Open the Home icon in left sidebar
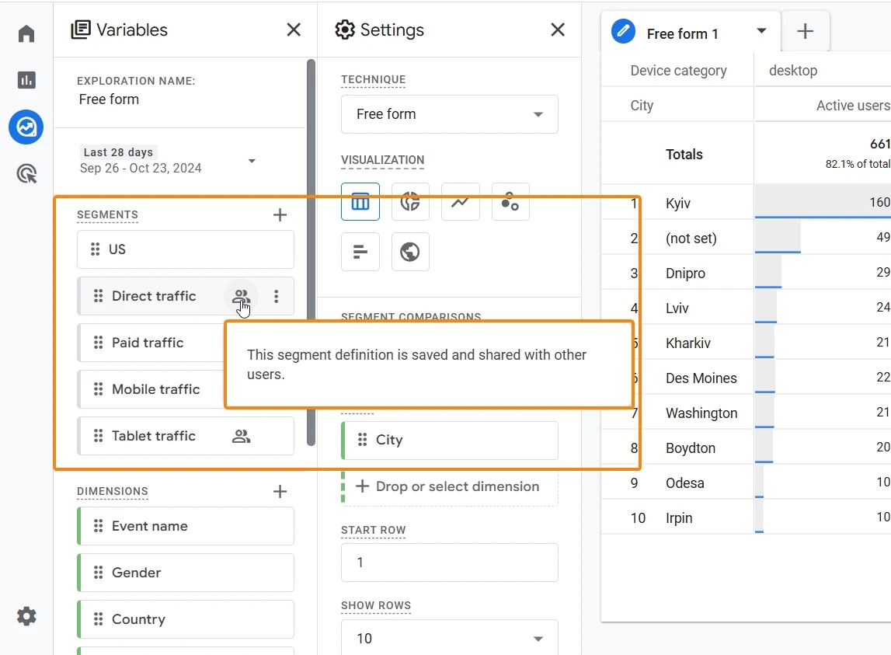This screenshot has height=655, width=891. point(26,33)
